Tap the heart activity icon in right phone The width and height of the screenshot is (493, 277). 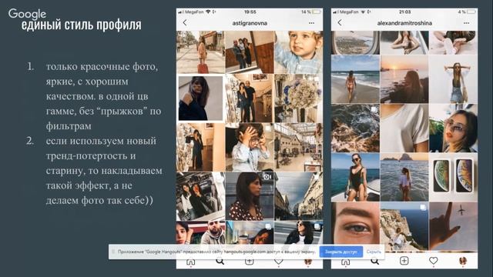[433, 261]
